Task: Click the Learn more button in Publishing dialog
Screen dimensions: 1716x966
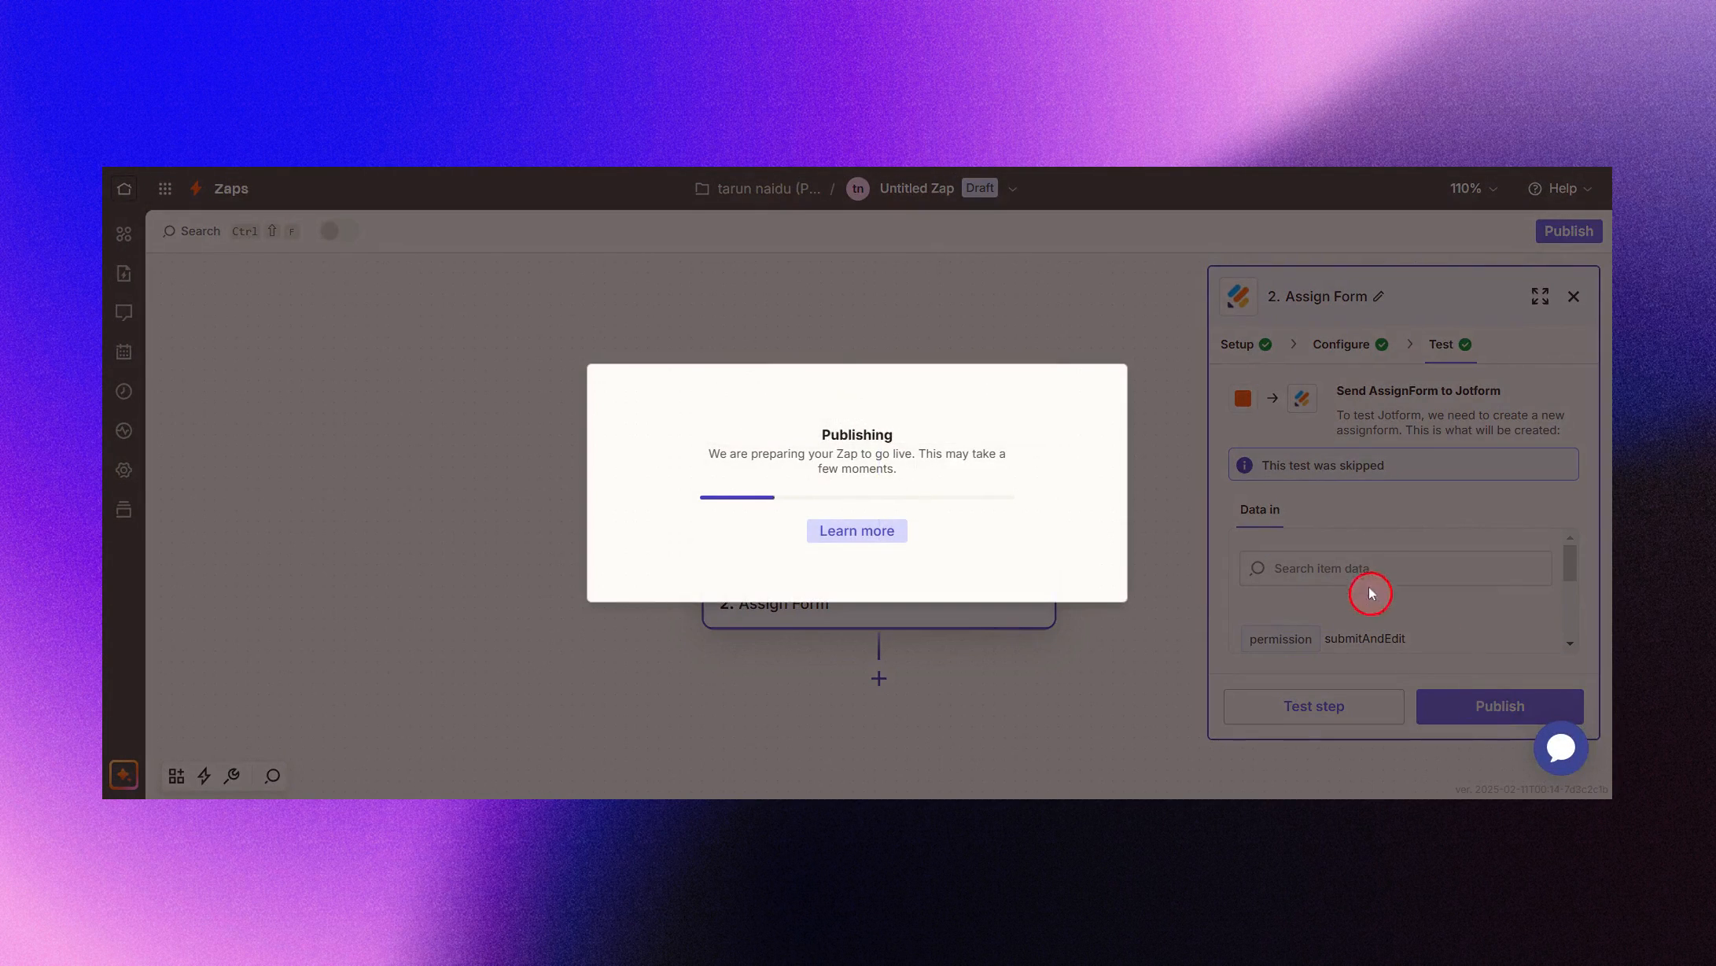Action: pyautogui.click(x=856, y=530)
